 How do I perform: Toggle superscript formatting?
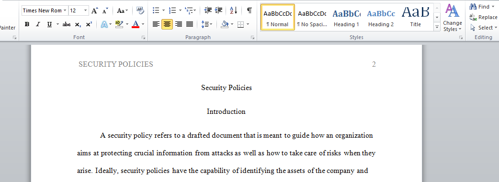point(89,24)
